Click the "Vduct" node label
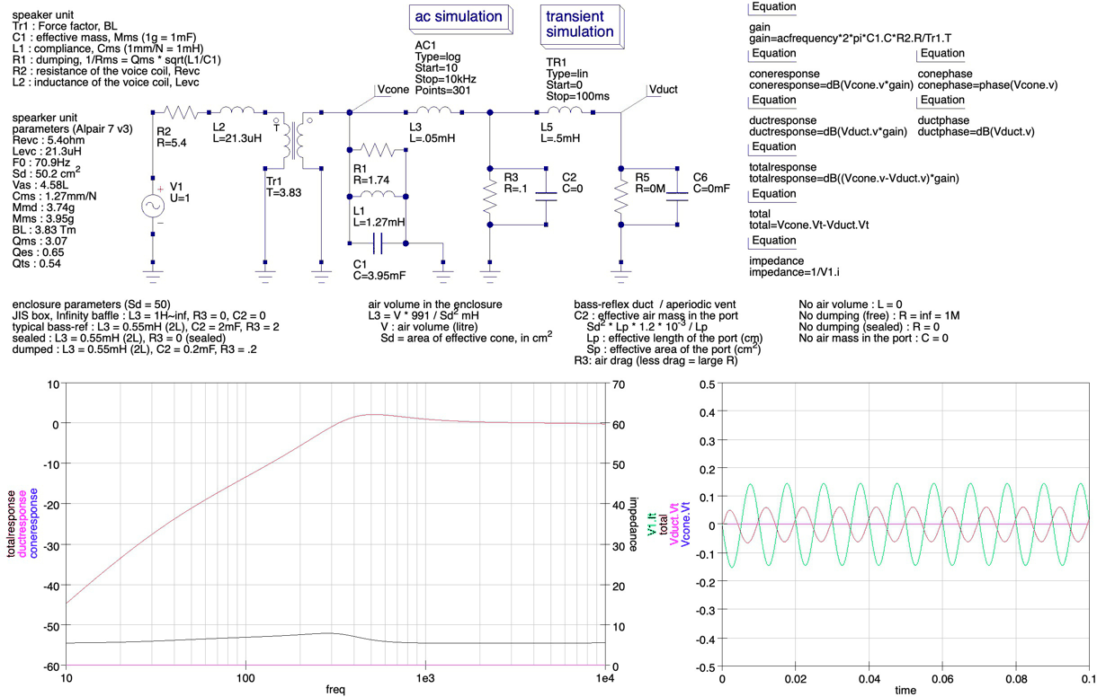The width and height of the screenshot is (1097, 697). pos(665,90)
